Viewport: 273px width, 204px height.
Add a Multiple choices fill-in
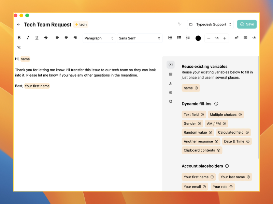point(226,115)
